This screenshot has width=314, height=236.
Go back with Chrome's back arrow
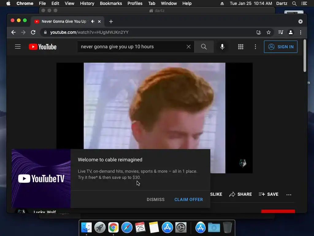[x=13, y=32]
